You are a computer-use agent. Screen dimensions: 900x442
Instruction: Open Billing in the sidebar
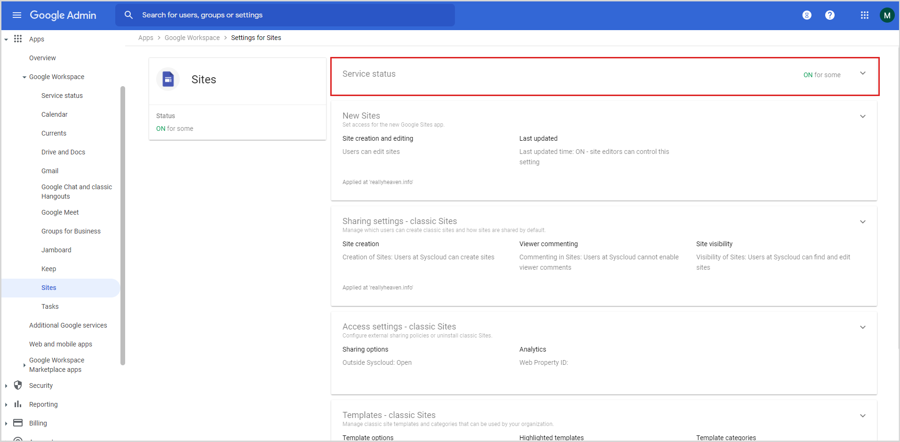pyautogui.click(x=38, y=423)
